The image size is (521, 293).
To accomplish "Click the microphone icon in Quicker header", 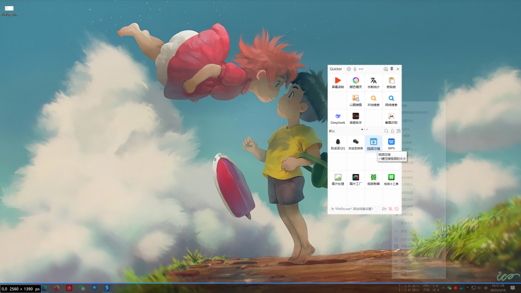I will pyautogui.click(x=355, y=69).
